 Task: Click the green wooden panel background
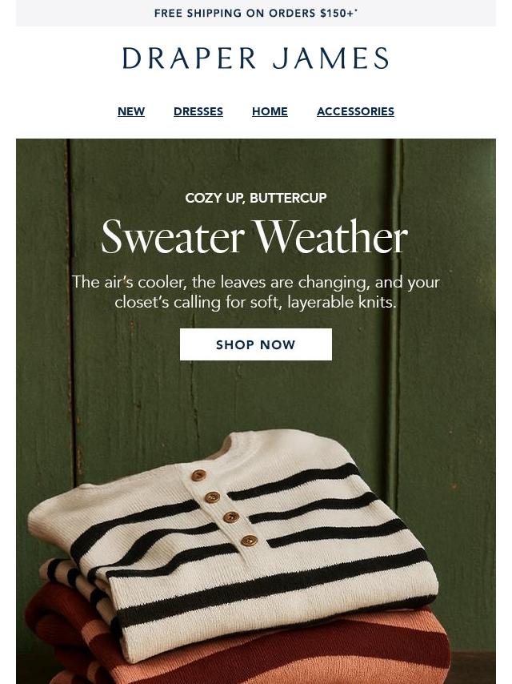tap(256, 392)
